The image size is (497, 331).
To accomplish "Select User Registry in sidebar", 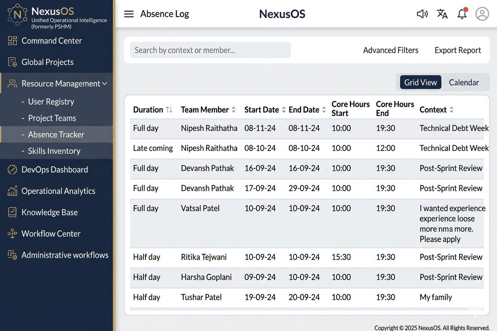I will tap(51, 102).
